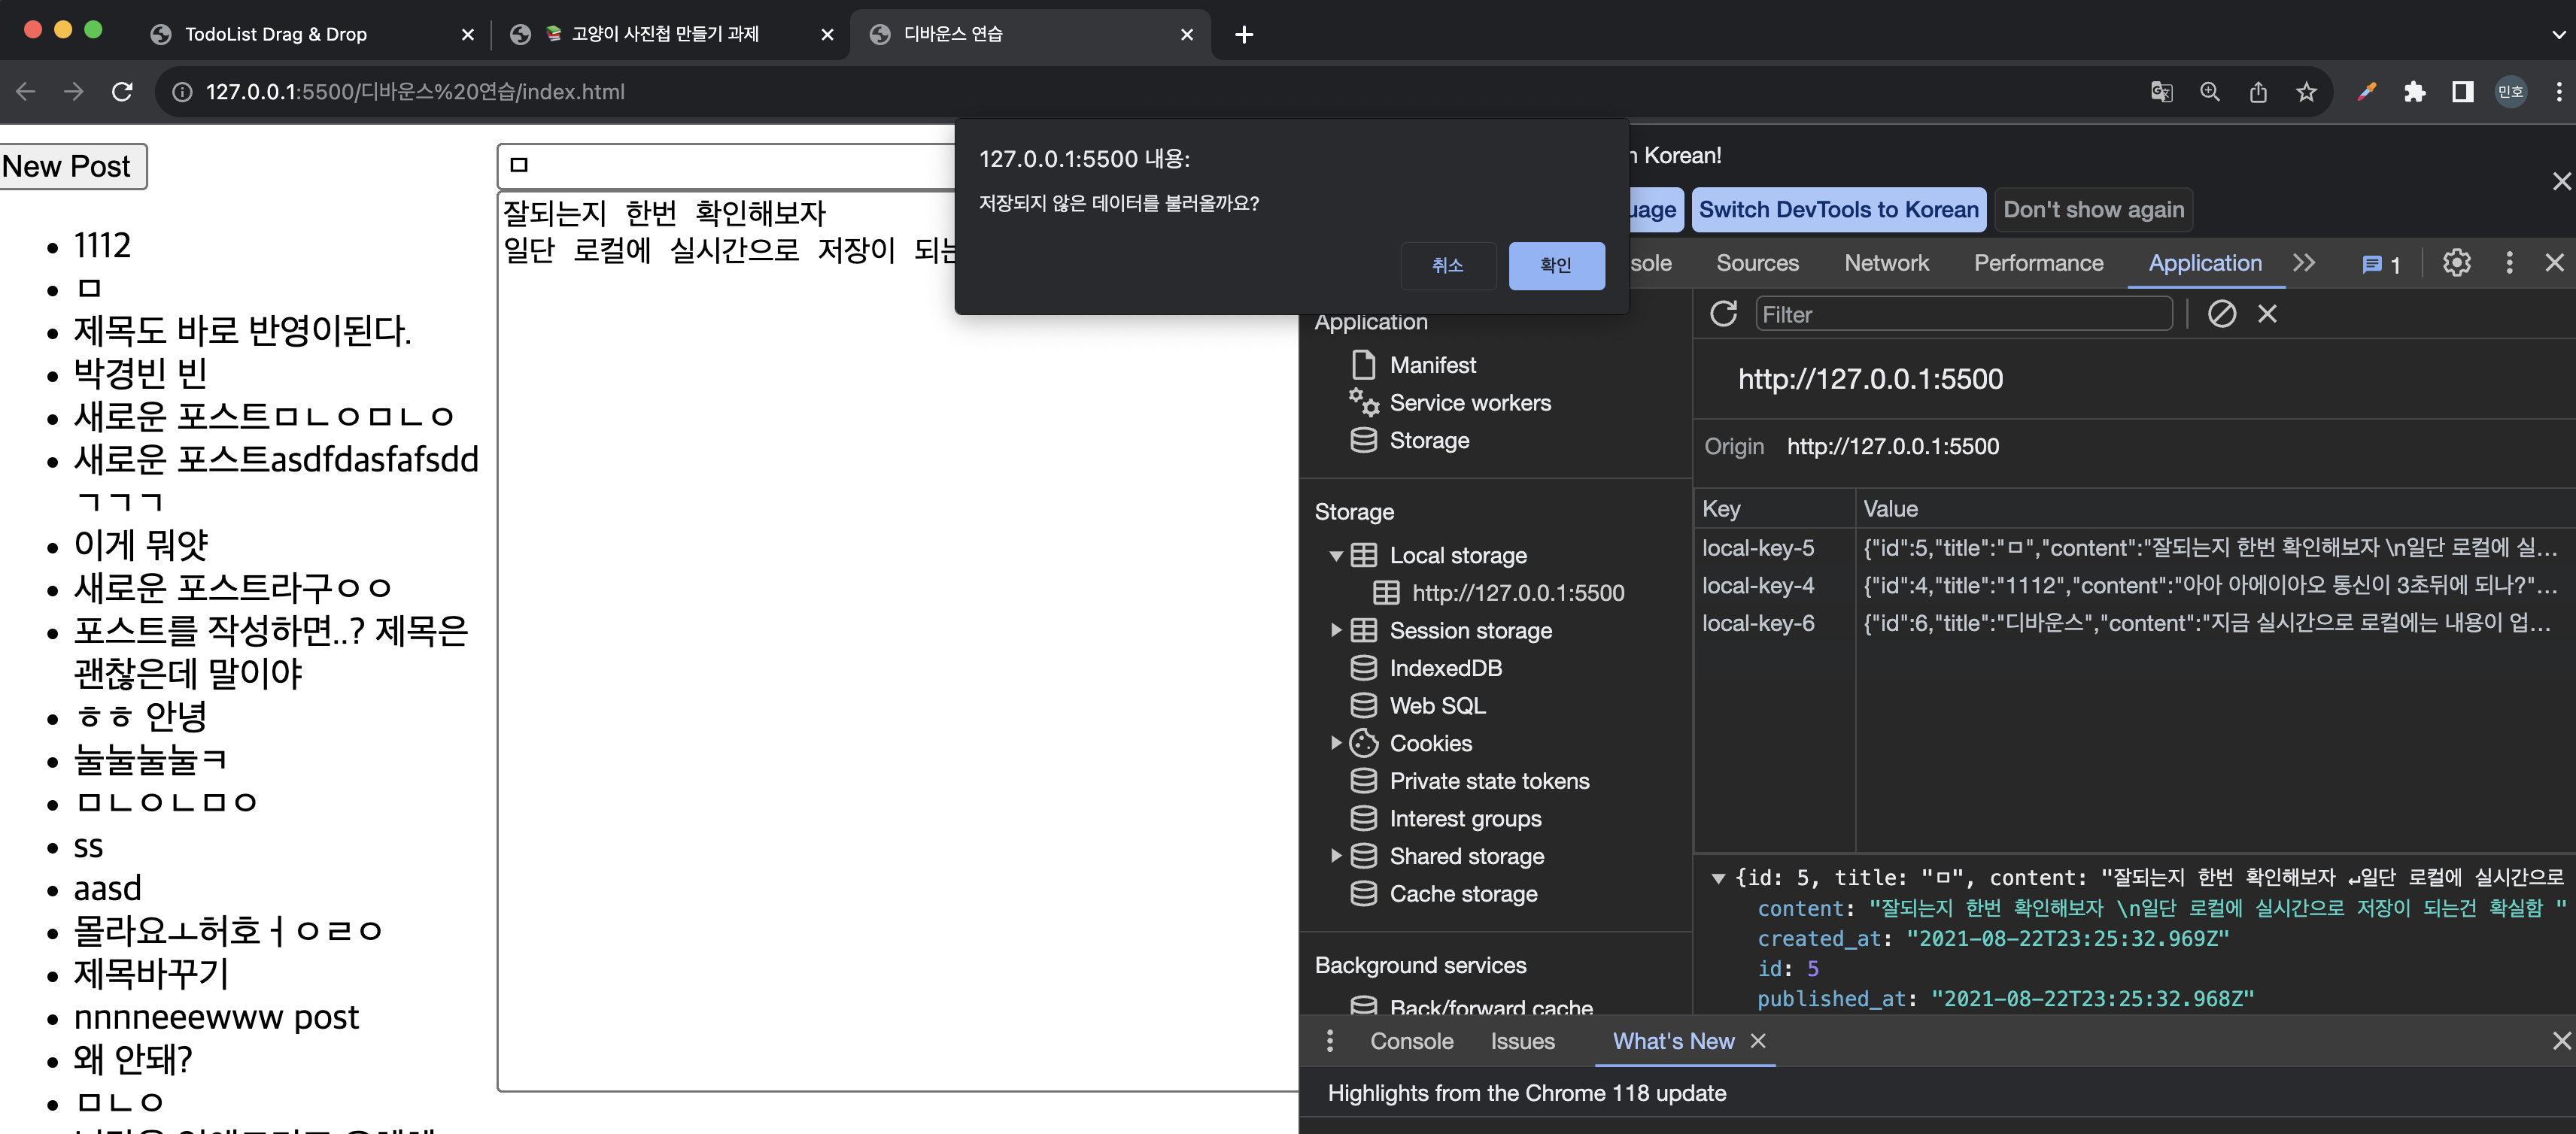Refresh the storage view with the reload icon
2576x1134 pixels.
pyautogui.click(x=1723, y=314)
